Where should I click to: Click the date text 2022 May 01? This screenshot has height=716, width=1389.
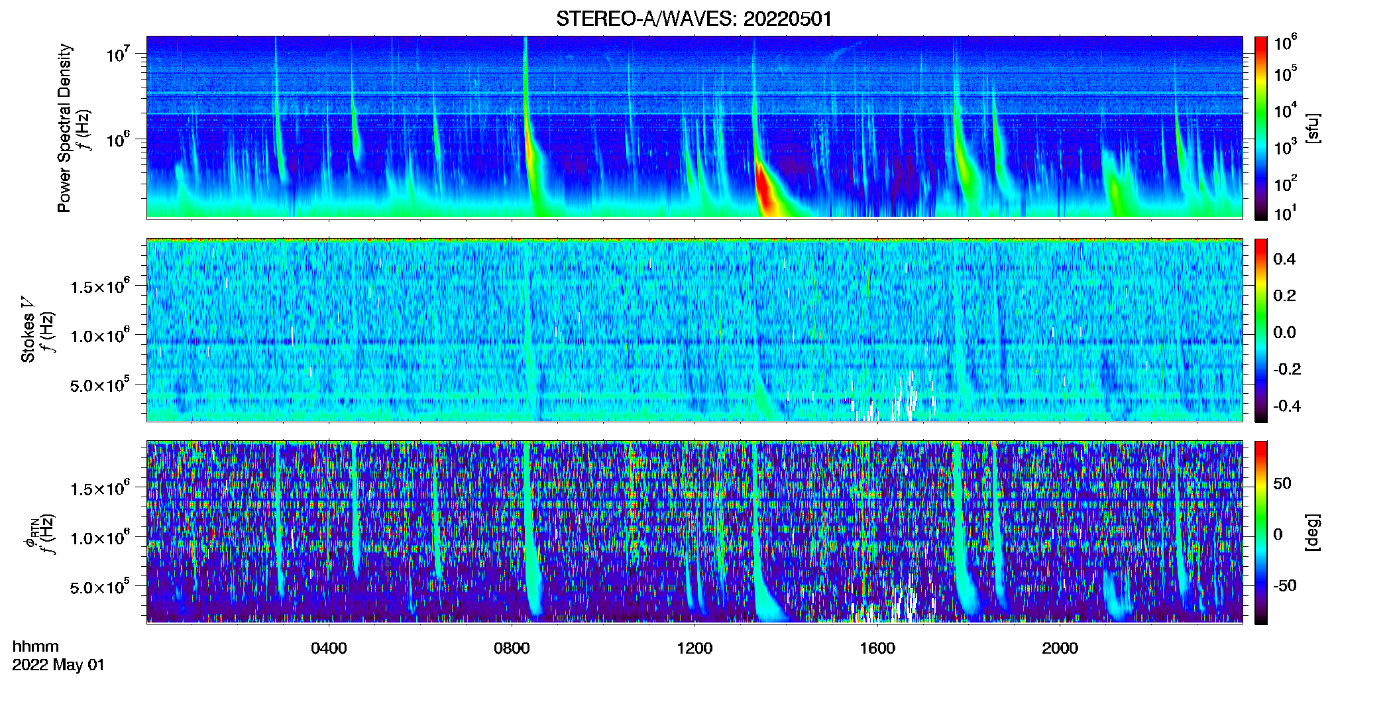click(x=58, y=665)
